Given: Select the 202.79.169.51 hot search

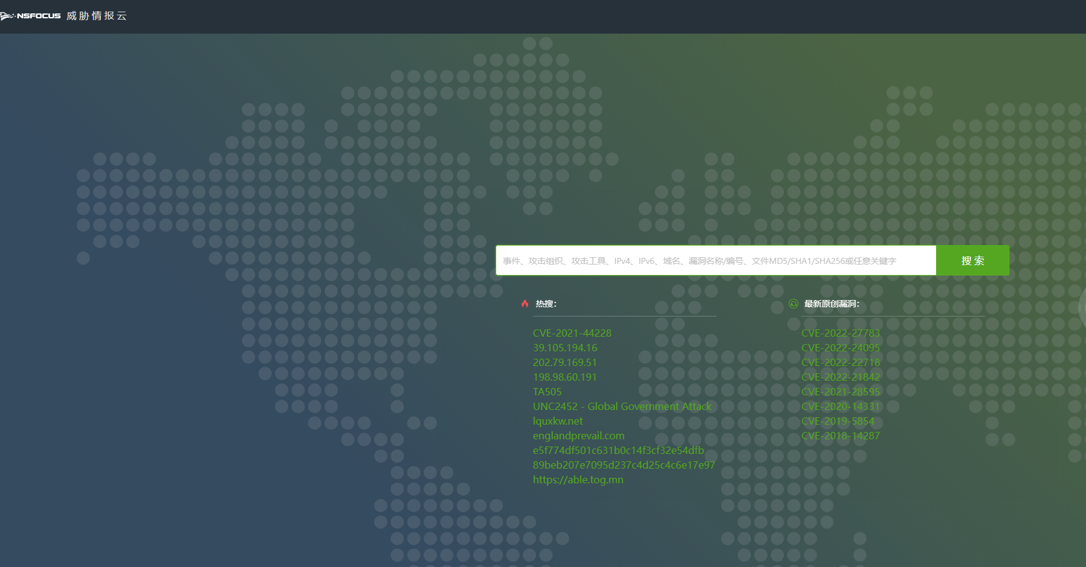Looking at the screenshot, I should (564, 362).
